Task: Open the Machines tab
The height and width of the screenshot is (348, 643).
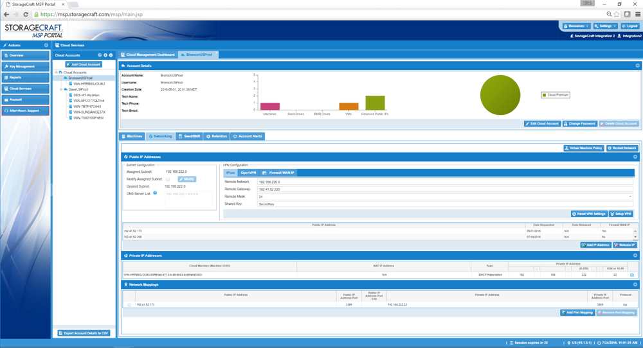Action: tap(132, 136)
